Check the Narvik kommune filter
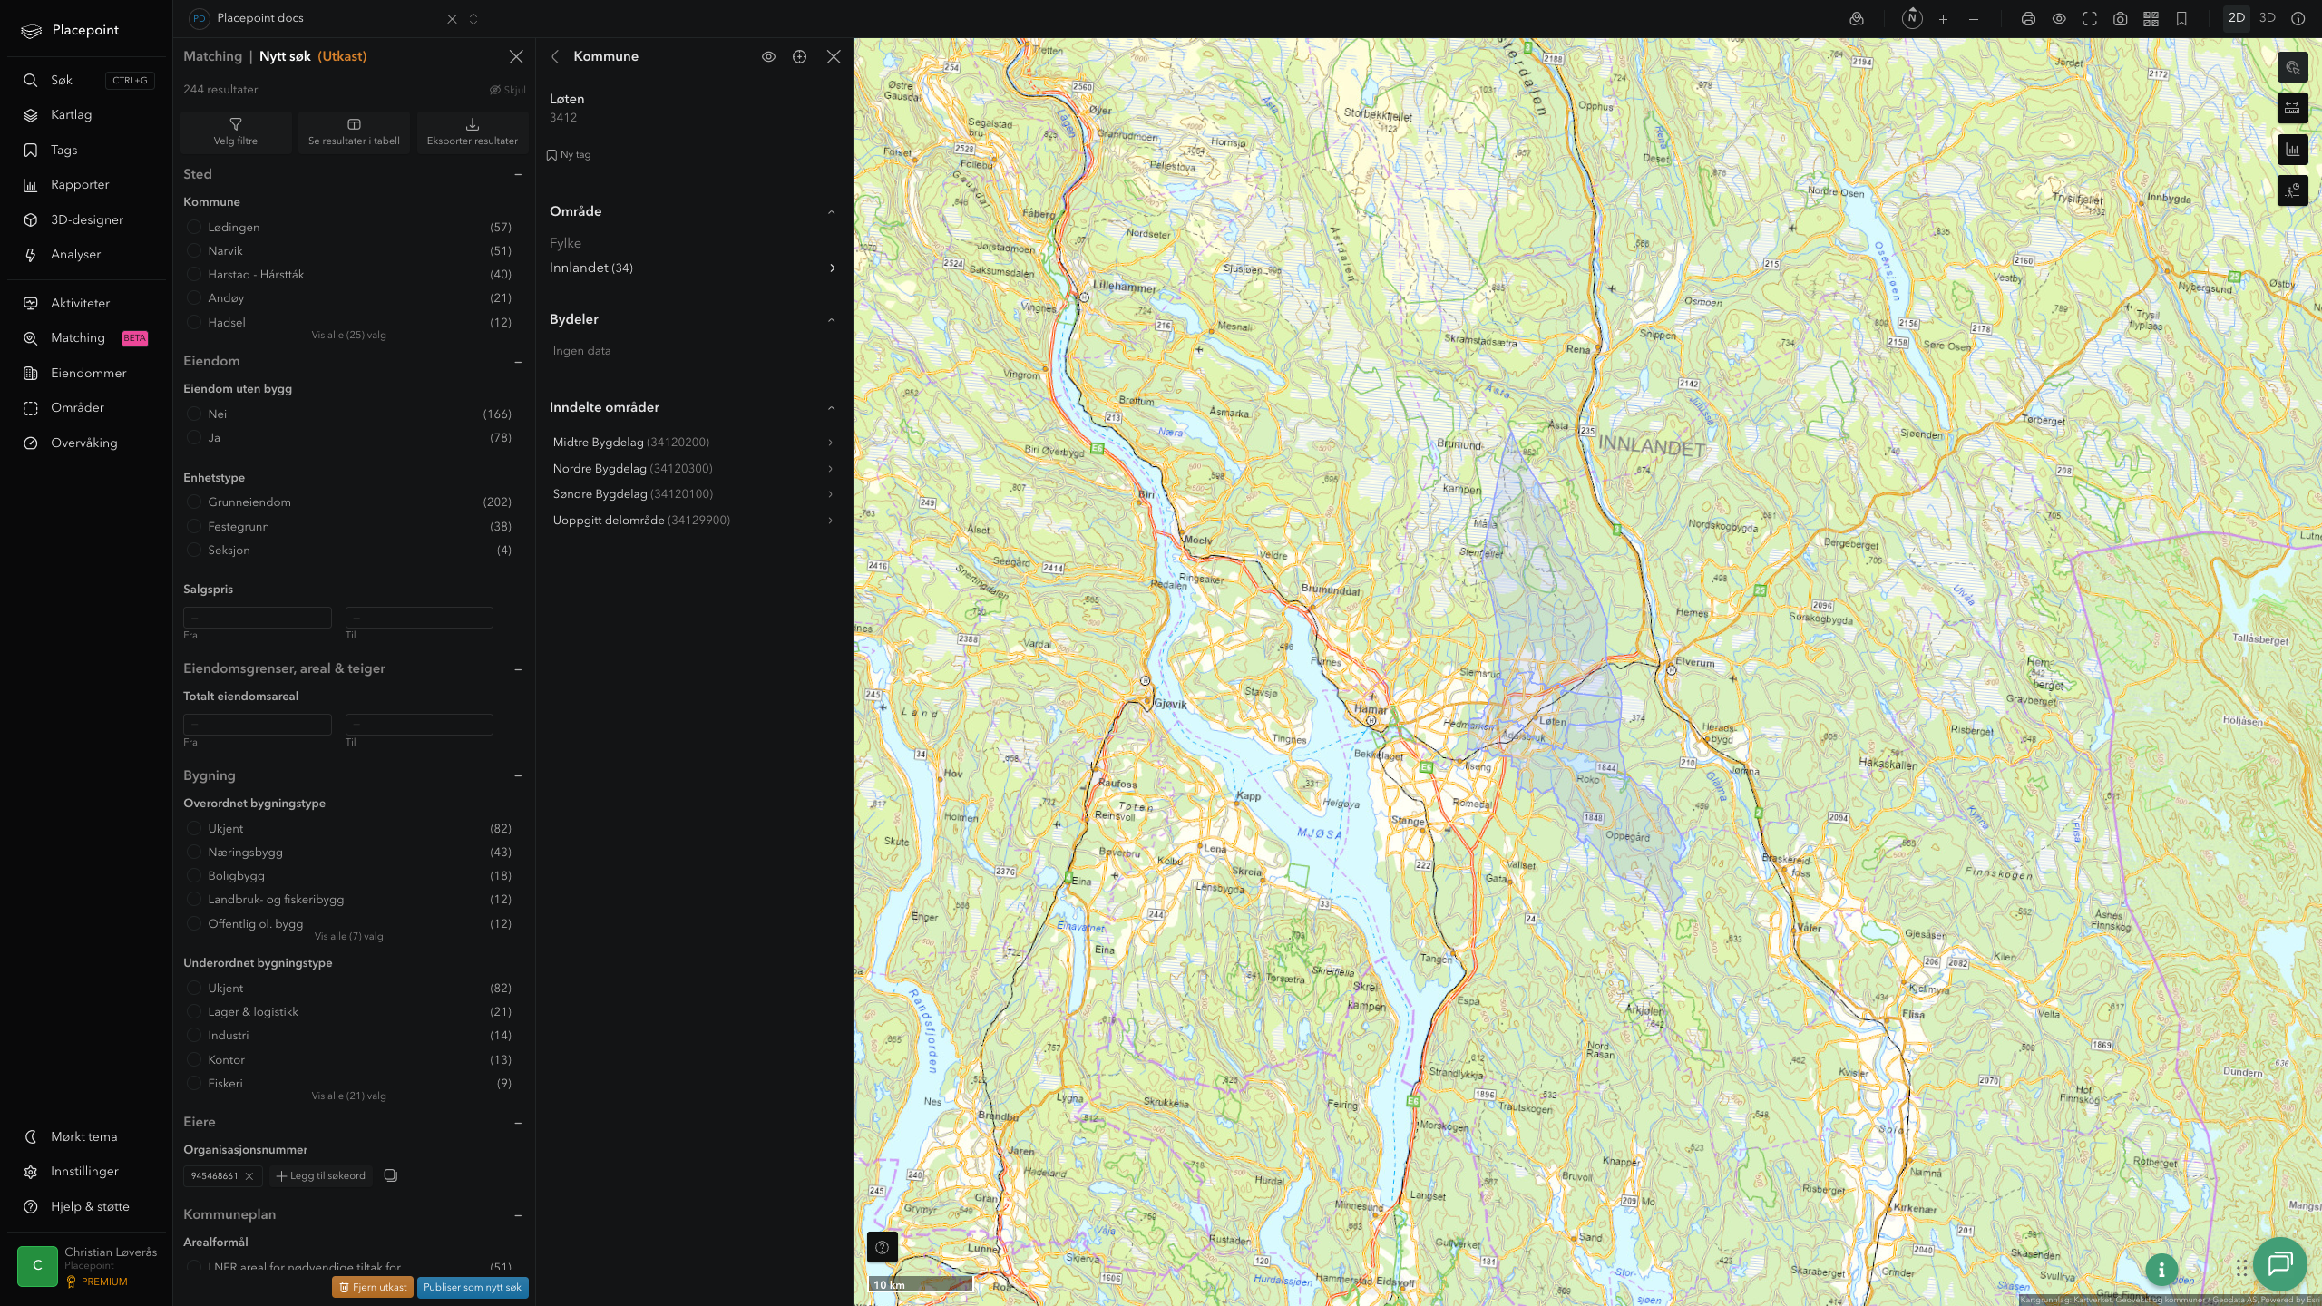Viewport: 2322px width, 1306px height. coord(193,250)
